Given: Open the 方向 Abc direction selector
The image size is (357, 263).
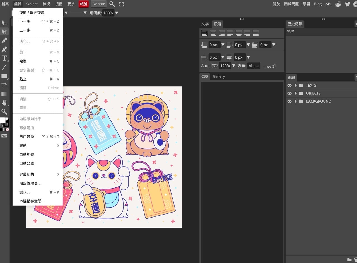Looking at the screenshot, I should (254, 66).
